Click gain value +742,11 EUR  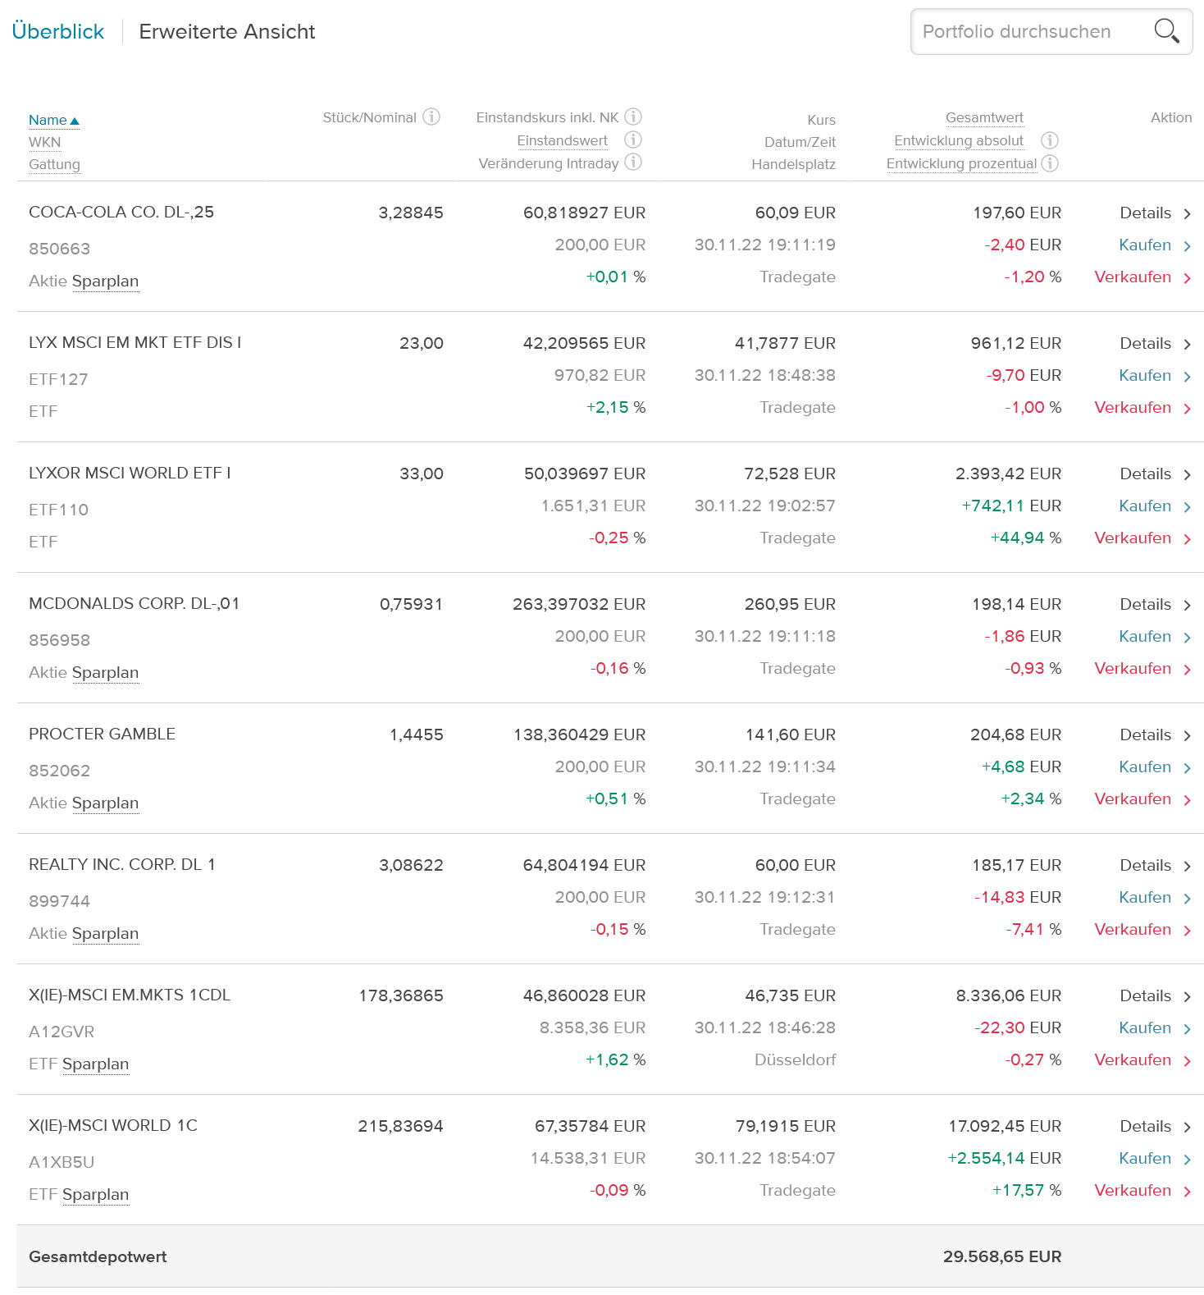pyautogui.click(x=1011, y=506)
